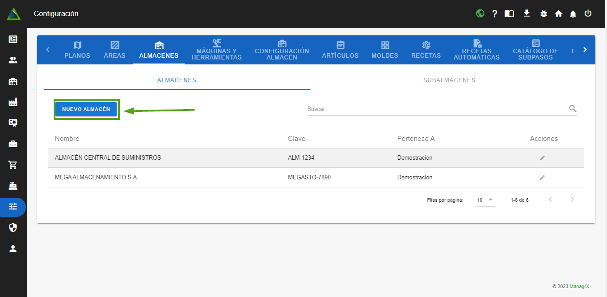The height and width of the screenshot is (297, 607).
Task: Click the power logout icon
Action: [x=588, y=13]
